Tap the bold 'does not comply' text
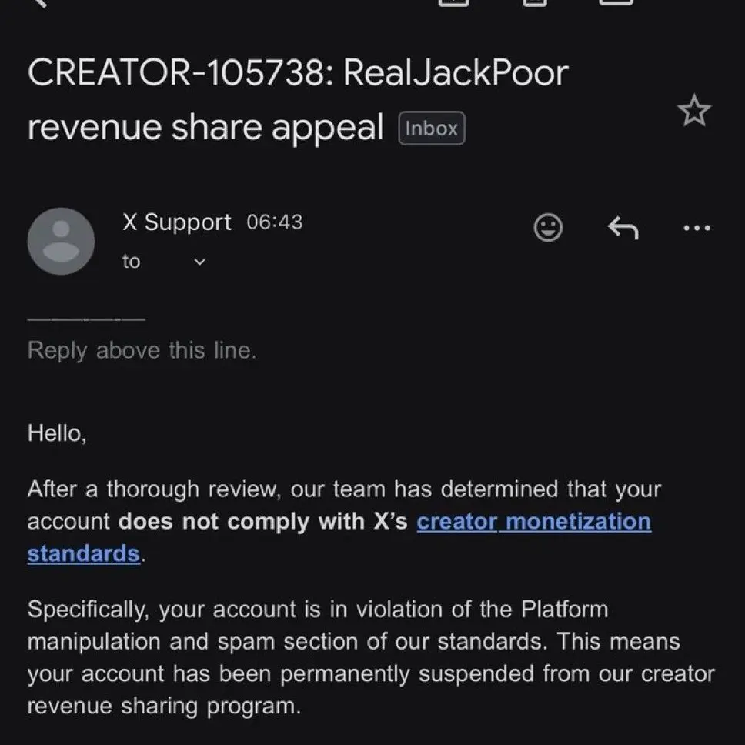 [x=216, y=522]
